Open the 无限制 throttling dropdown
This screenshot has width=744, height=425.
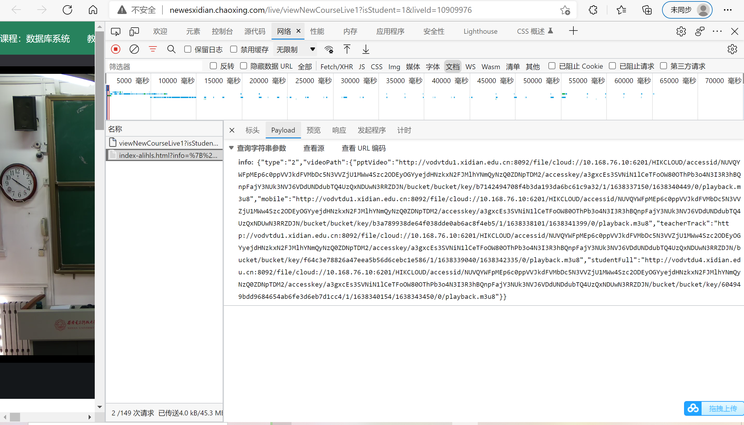tap(295, 49)
